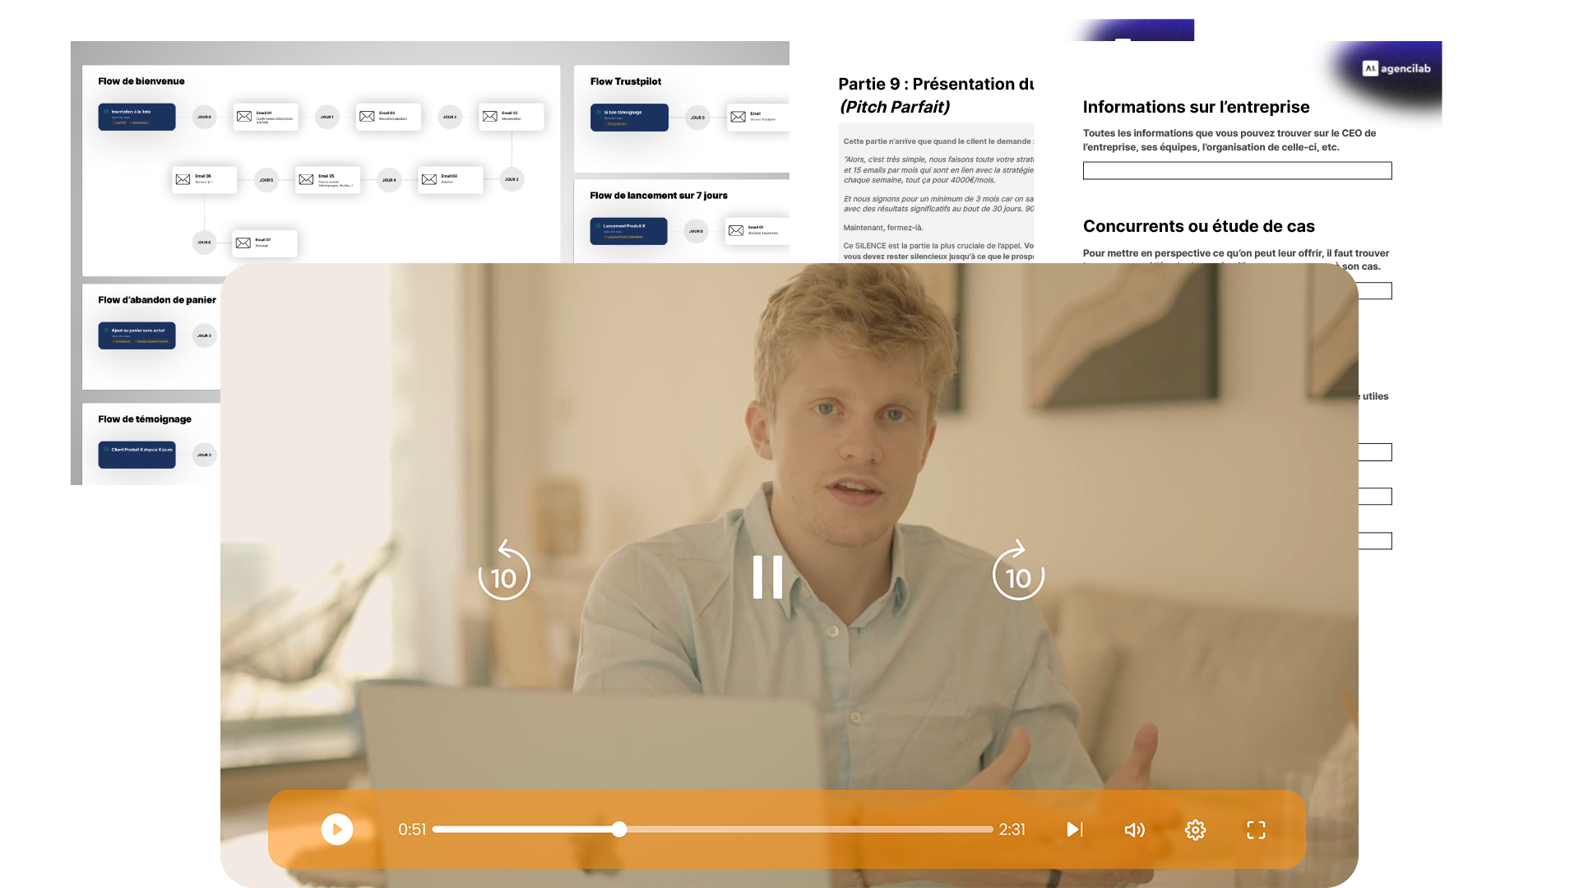The width and height of the screenshot is (1579, 888).
Task: Select the Email 03 node in welcome flow
Action: (511, 117)
